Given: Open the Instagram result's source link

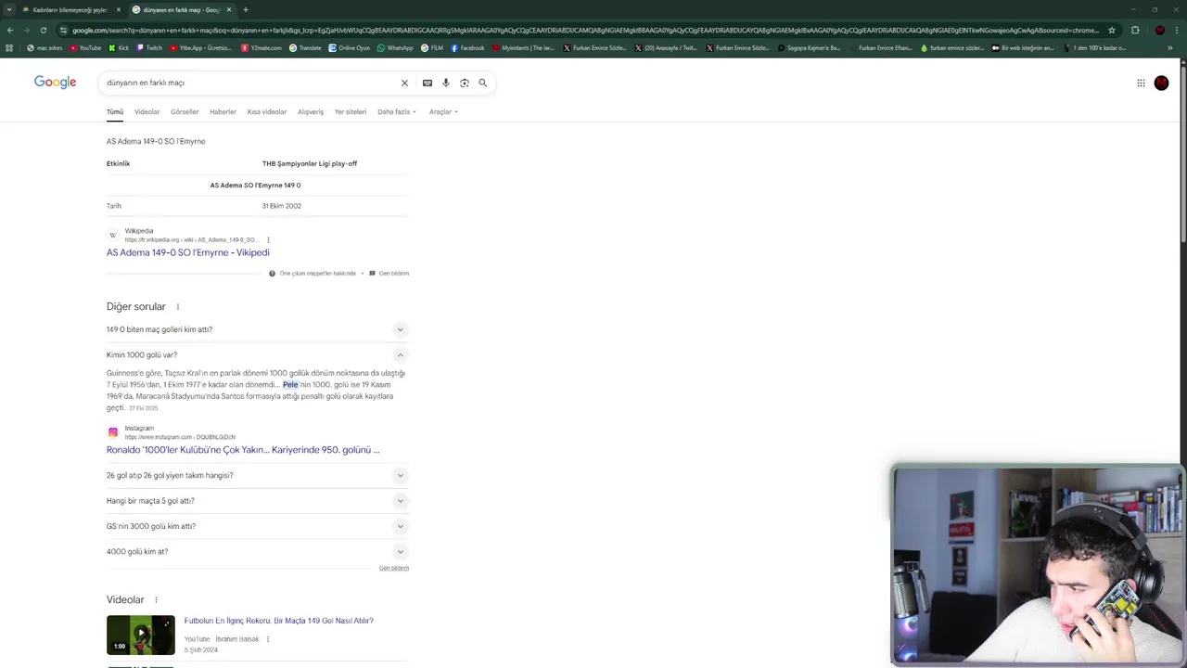Looking at the screenshot, I should coord(171,432).
